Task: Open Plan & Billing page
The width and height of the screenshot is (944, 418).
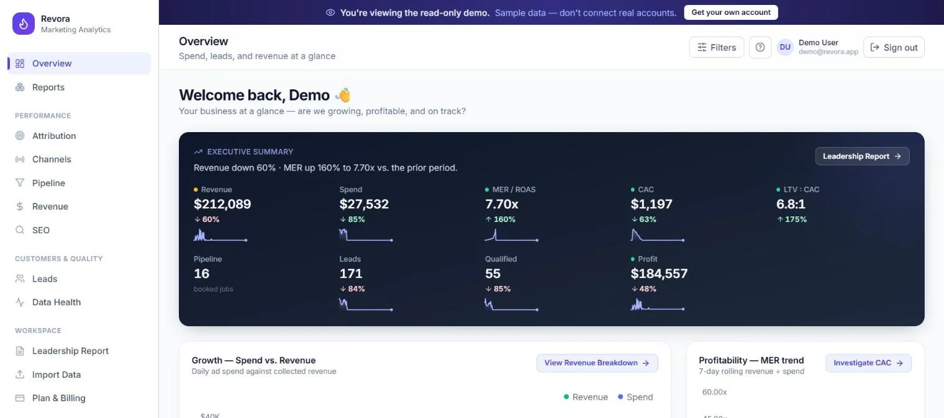Action: pyautogui.click(x=79, y=398)
